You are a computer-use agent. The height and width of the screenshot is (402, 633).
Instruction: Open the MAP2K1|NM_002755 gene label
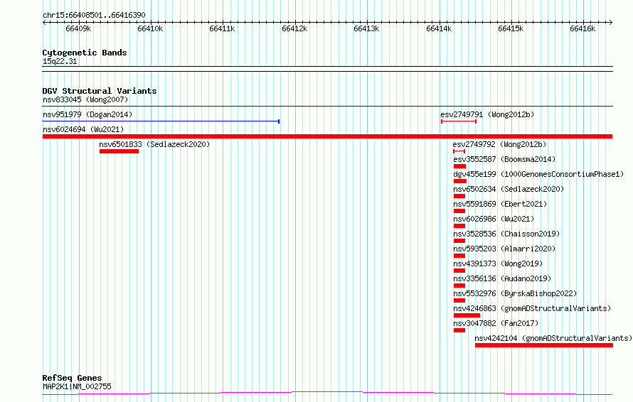click(x=77, y=386)
